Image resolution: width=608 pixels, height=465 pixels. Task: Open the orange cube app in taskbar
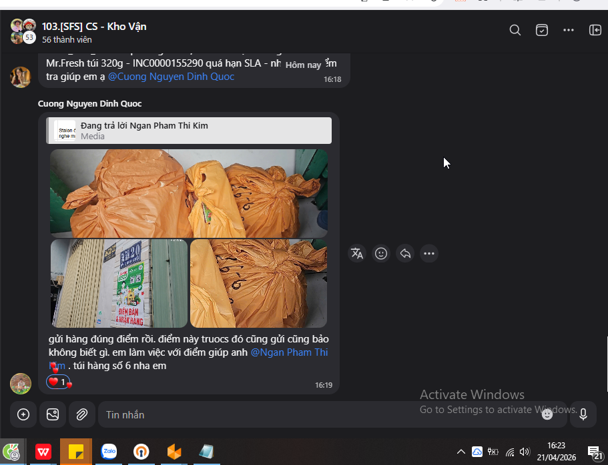tap(174, 452)
